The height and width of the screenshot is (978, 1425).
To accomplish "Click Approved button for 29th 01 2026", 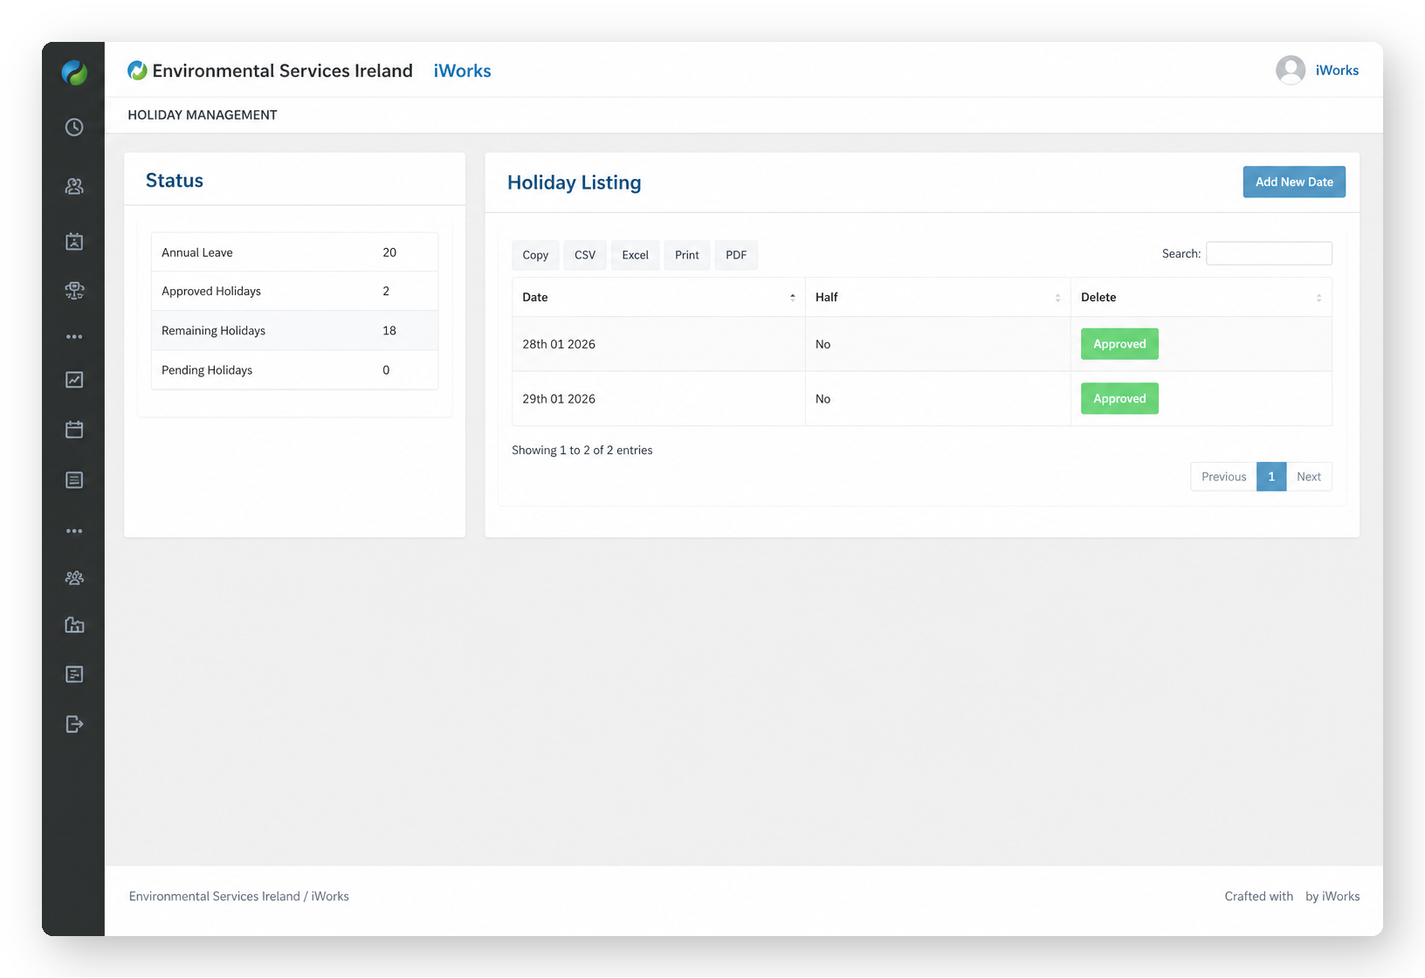I will click(1119, 398).
